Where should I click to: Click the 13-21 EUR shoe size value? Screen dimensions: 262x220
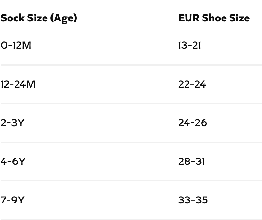coord(190,45)
